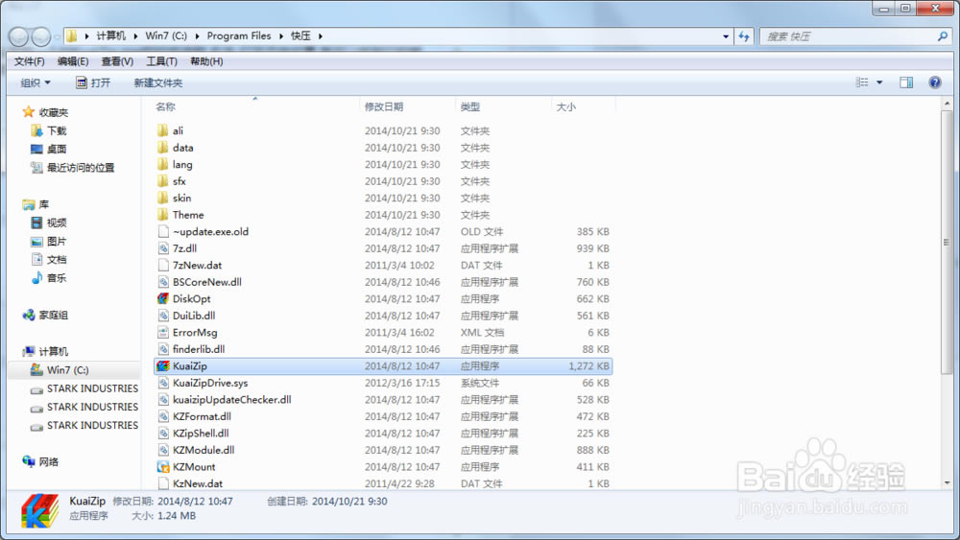Click the 打开 toolbar button

[x=93, y=82]
